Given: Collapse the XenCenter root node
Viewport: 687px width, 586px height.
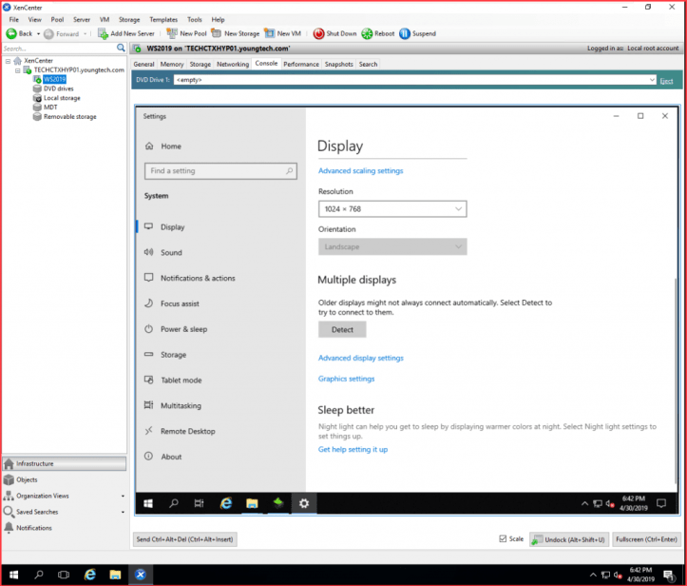Looking at the screenshot, I should (x=8, y=61).
